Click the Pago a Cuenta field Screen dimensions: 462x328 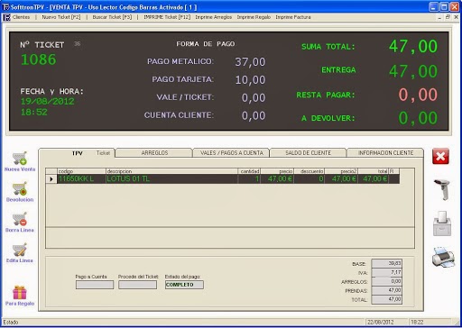[x=95, y=285]
